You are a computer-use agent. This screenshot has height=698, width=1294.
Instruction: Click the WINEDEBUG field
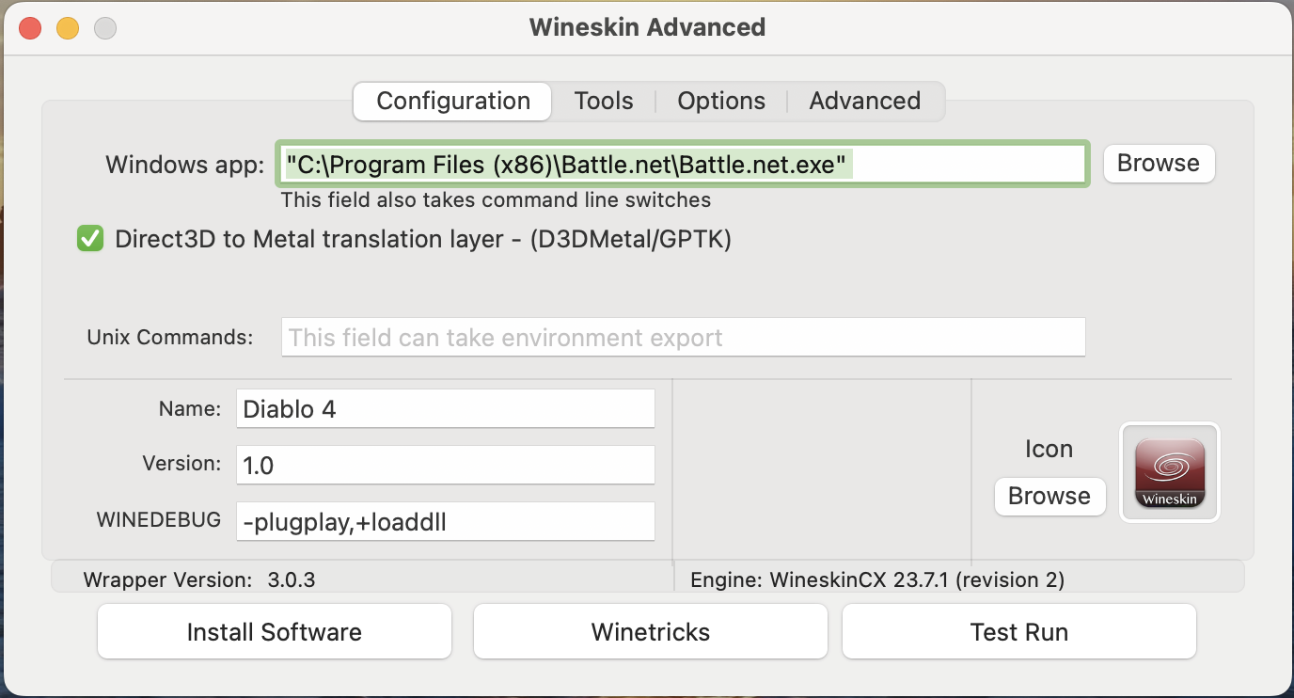pos(446,521)
